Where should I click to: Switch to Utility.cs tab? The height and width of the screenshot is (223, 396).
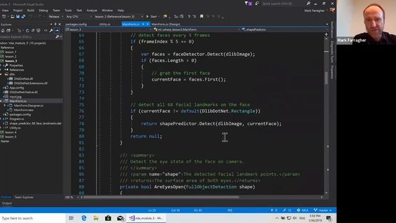105,24
